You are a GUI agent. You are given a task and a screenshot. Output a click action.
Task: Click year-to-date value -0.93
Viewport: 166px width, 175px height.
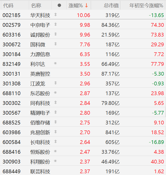[158, 84]
